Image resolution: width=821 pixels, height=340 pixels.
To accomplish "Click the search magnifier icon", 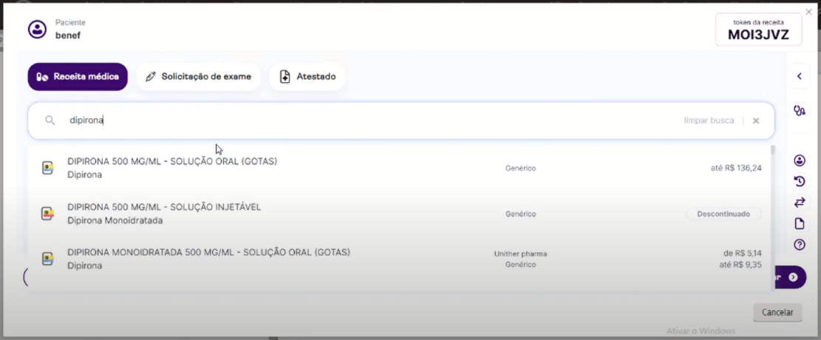I will point(50,120).
